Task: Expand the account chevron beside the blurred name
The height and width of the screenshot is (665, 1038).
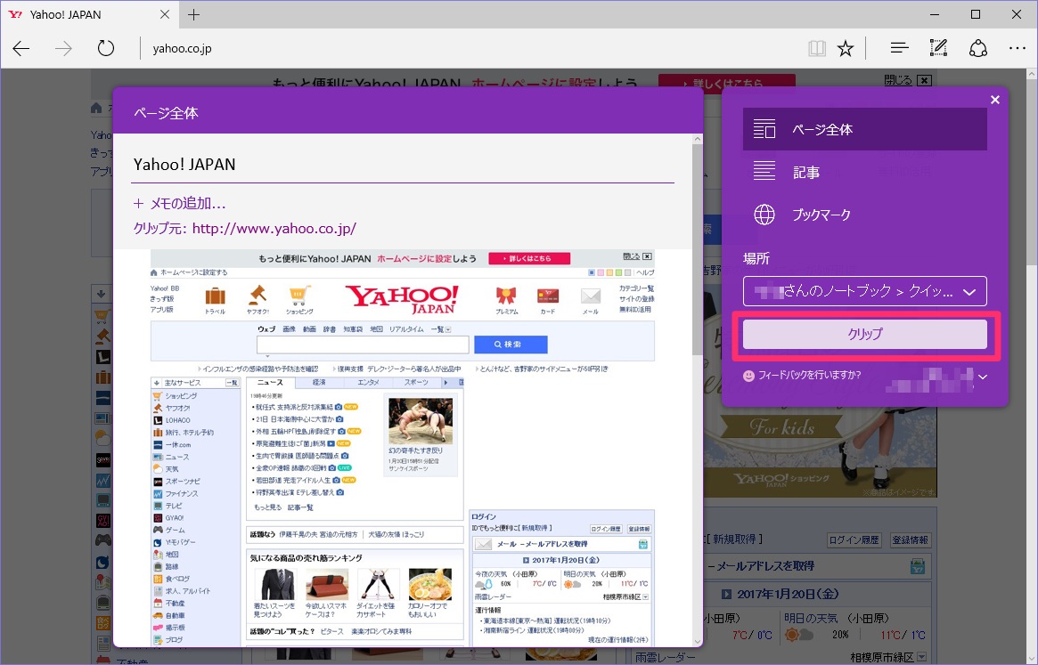Action: click(983, 377)
